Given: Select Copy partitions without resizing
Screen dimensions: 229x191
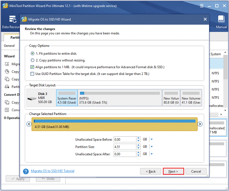Looking at the screenshot, I should [x=32, y=60].
